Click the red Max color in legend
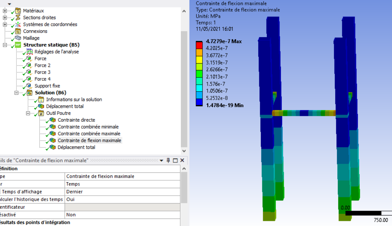 199,45
